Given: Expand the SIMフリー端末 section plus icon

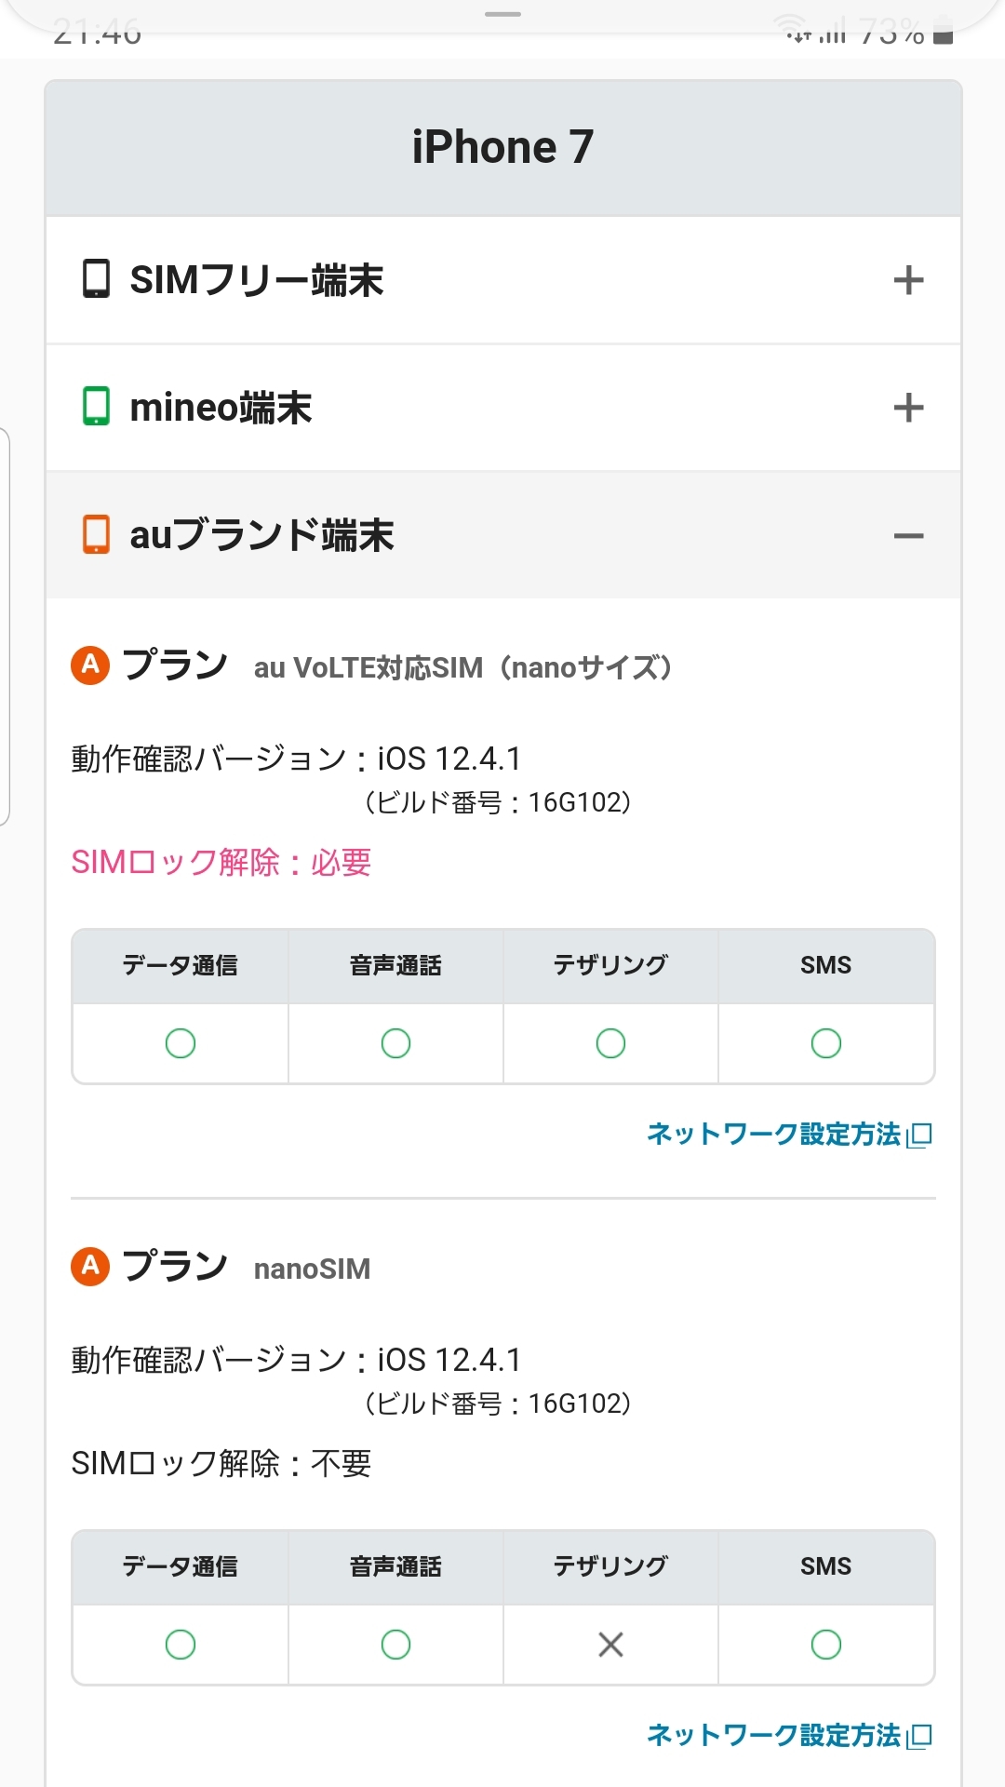Looking at the screenshot, I should (x=908, y=280).
